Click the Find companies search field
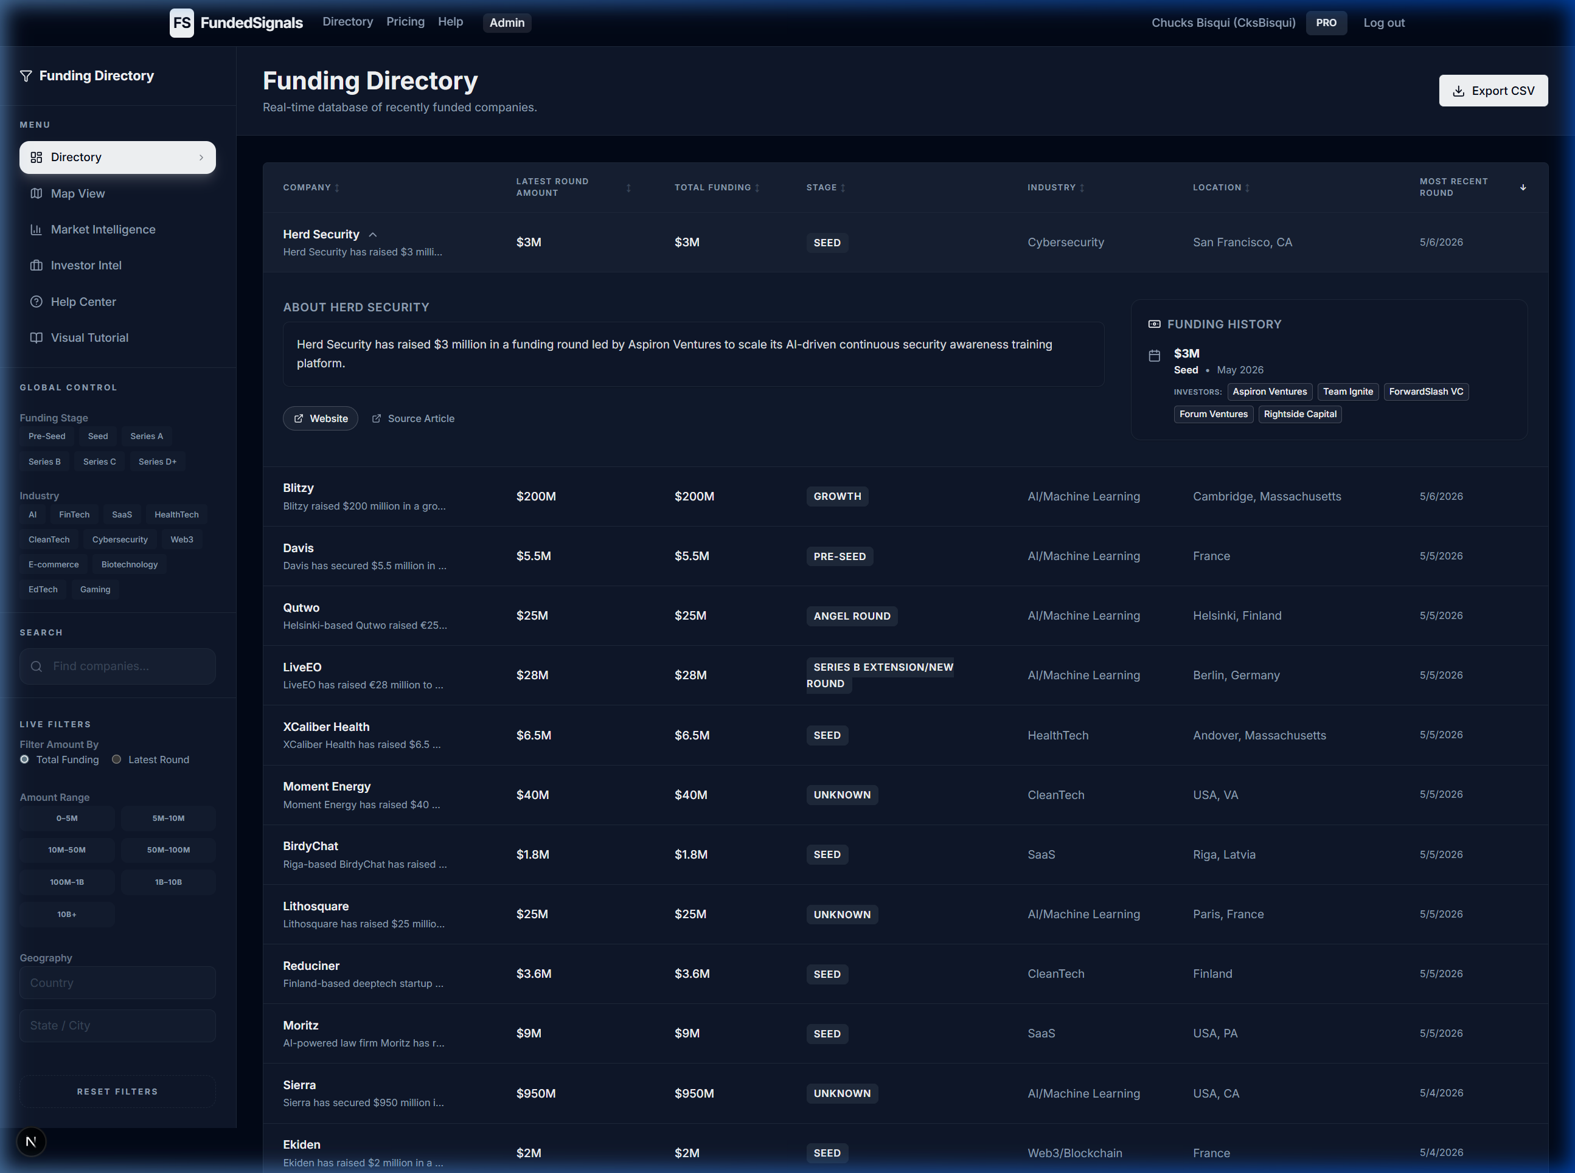Viewport: 1575px width, 1173px height. 117,666
